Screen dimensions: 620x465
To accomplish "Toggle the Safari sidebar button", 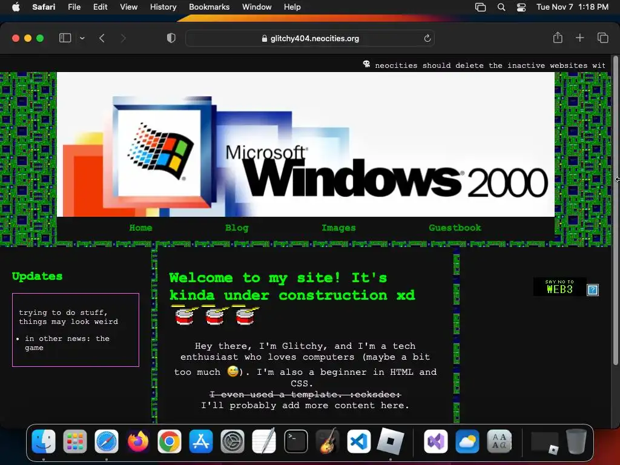I will 65,38.
